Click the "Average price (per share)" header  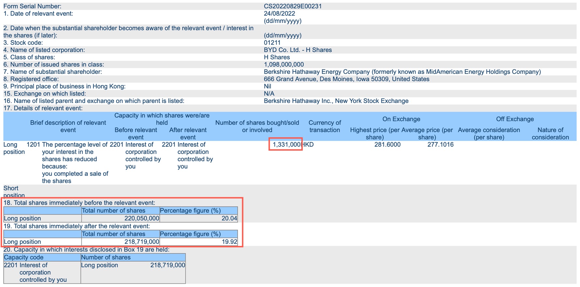tap(427, 133)
